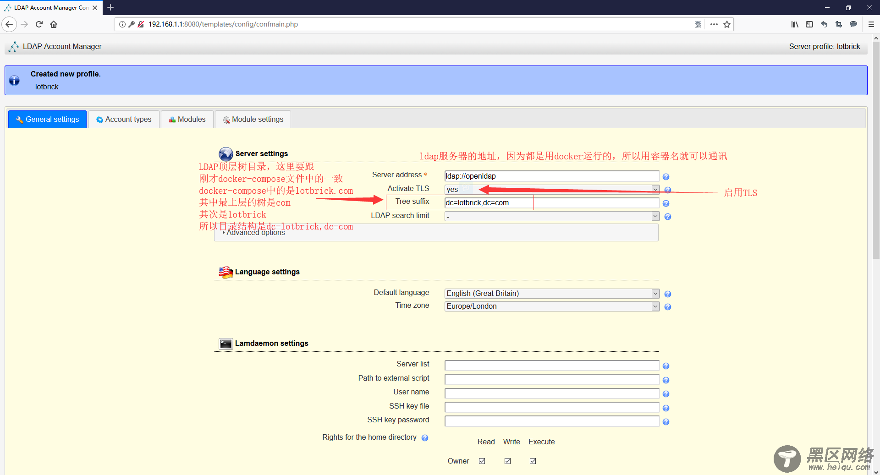Open the Time zone dropdown
The image size is (880, 475).
click(552, 306)
